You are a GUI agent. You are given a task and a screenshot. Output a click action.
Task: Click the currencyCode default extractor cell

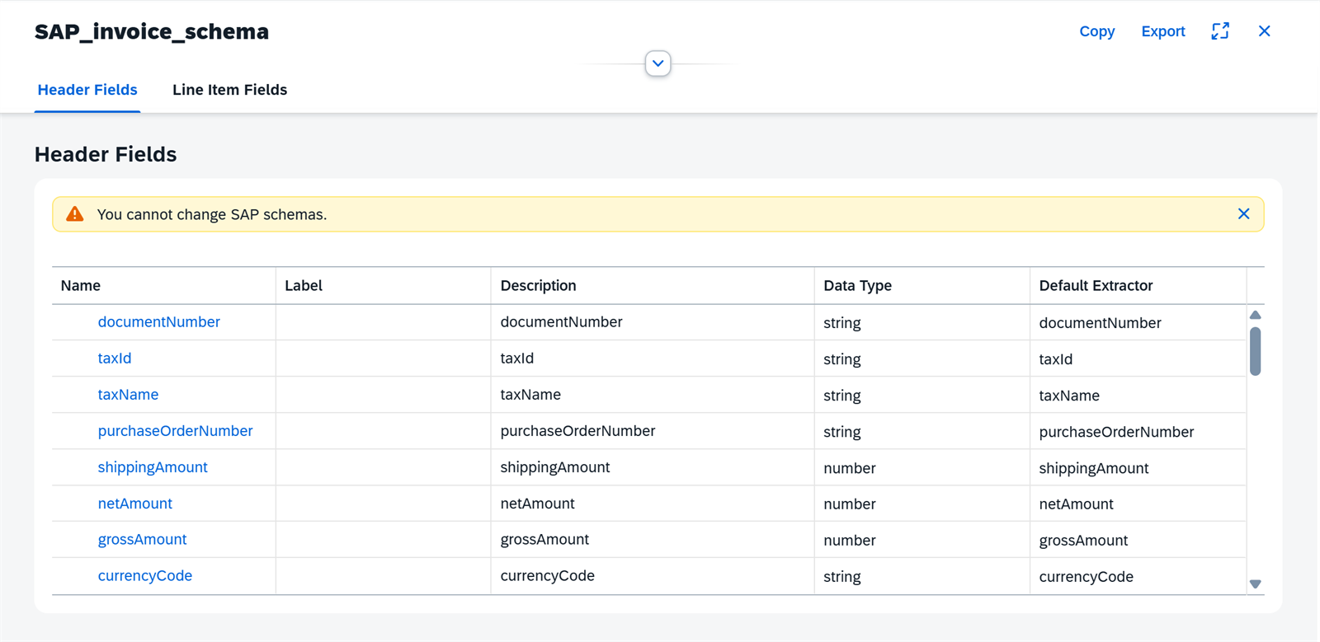pyautogui.click(x=1138, y=576)
